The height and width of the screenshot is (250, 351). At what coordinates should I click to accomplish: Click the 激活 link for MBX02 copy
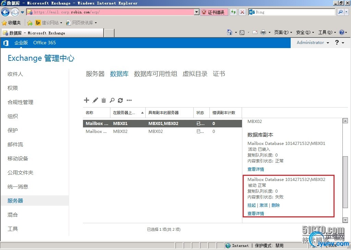263,205
